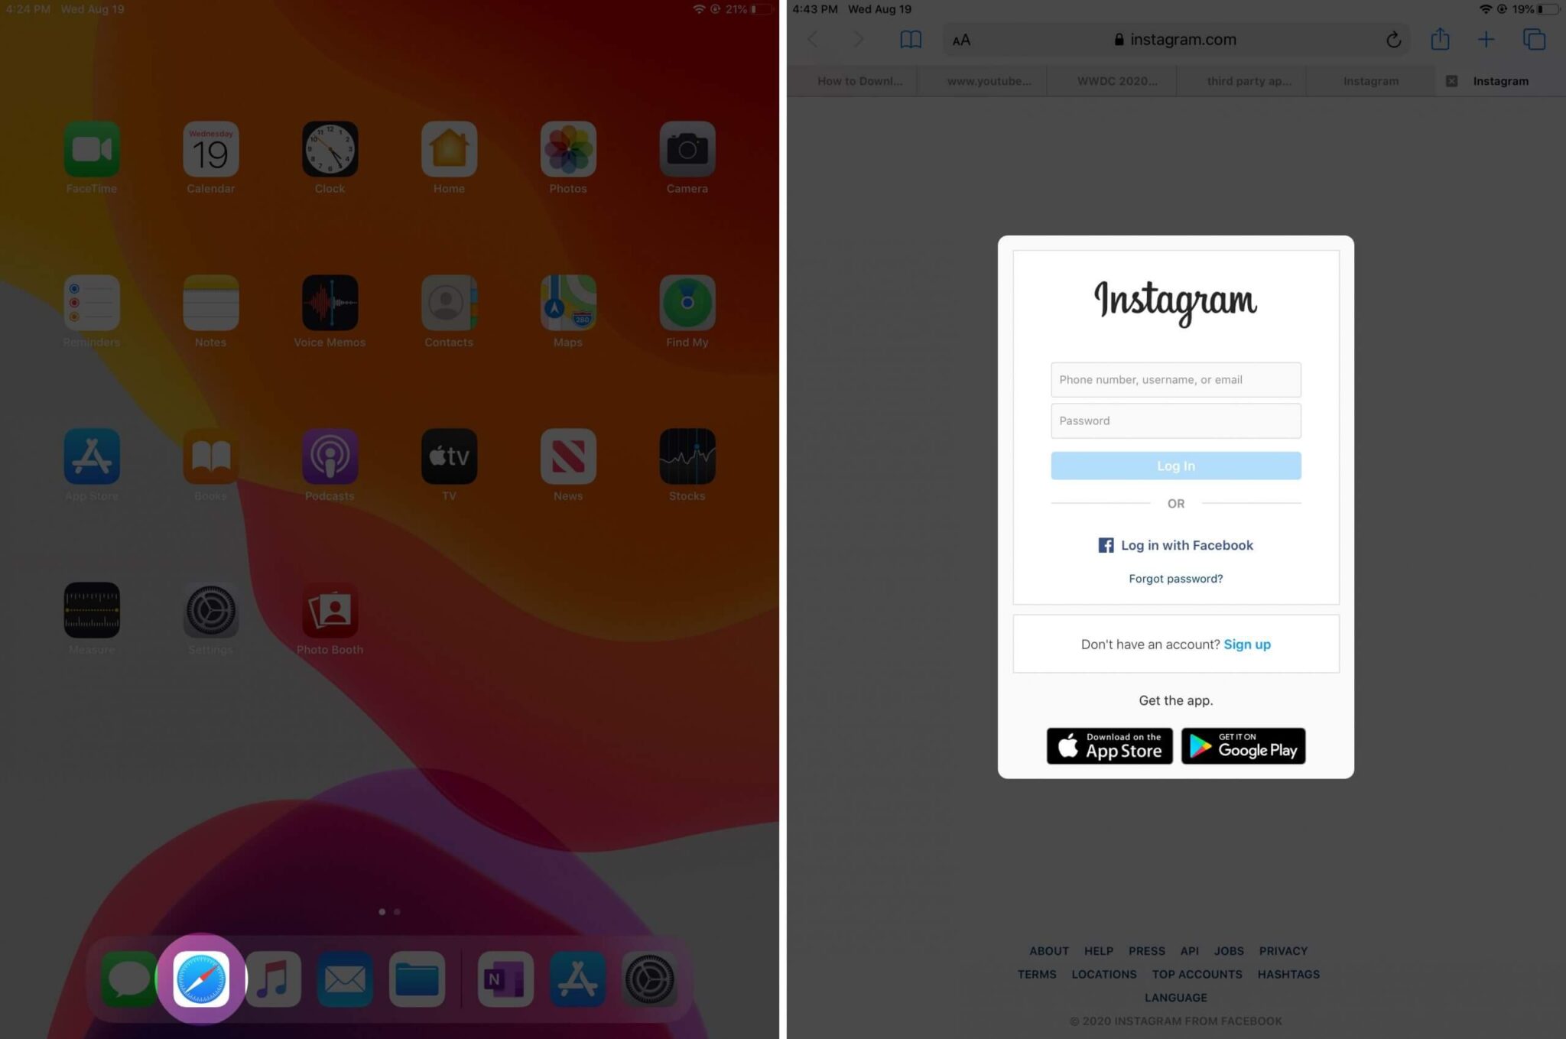The width and height of the screenshot is (1566, 1039).
Task: Click the Download on App Store badge
Action: pyautogui.click(x=1110, y=745)
